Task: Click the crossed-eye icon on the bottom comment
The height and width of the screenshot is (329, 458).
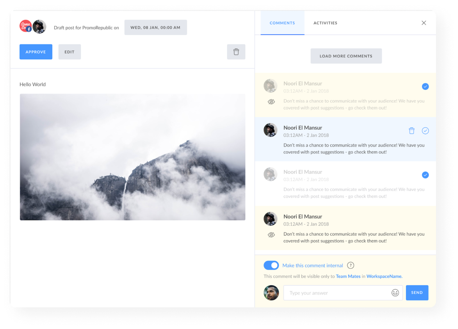Action: [x=271, y=235]
